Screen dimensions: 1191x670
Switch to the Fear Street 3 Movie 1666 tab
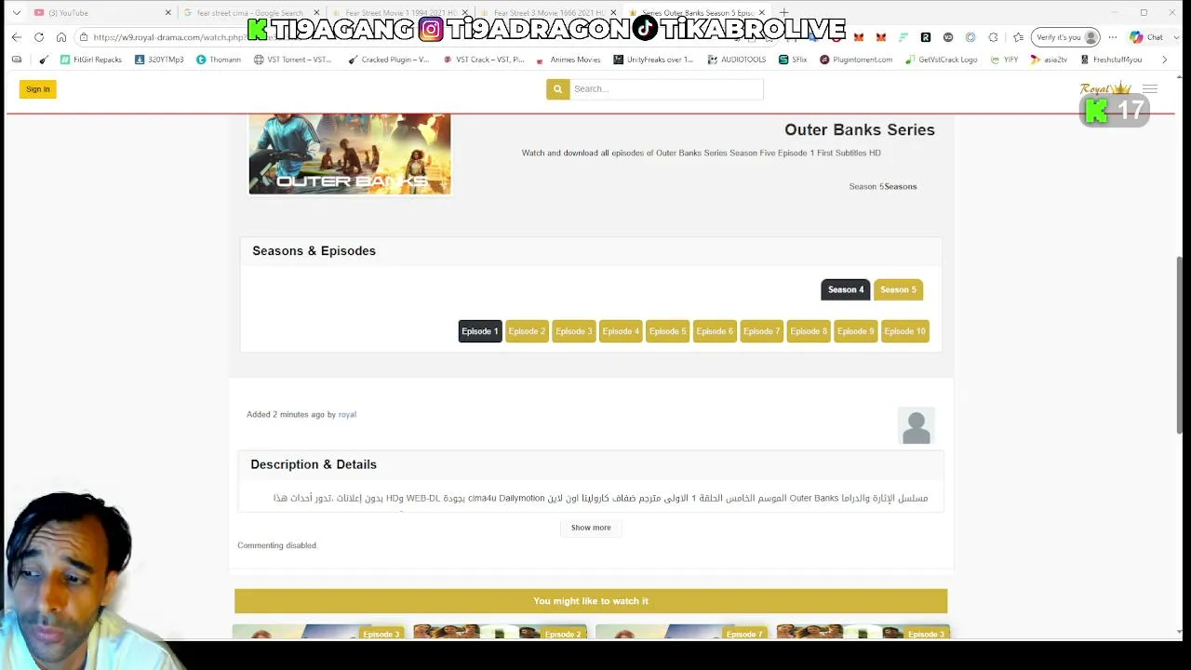pos(549,13)
